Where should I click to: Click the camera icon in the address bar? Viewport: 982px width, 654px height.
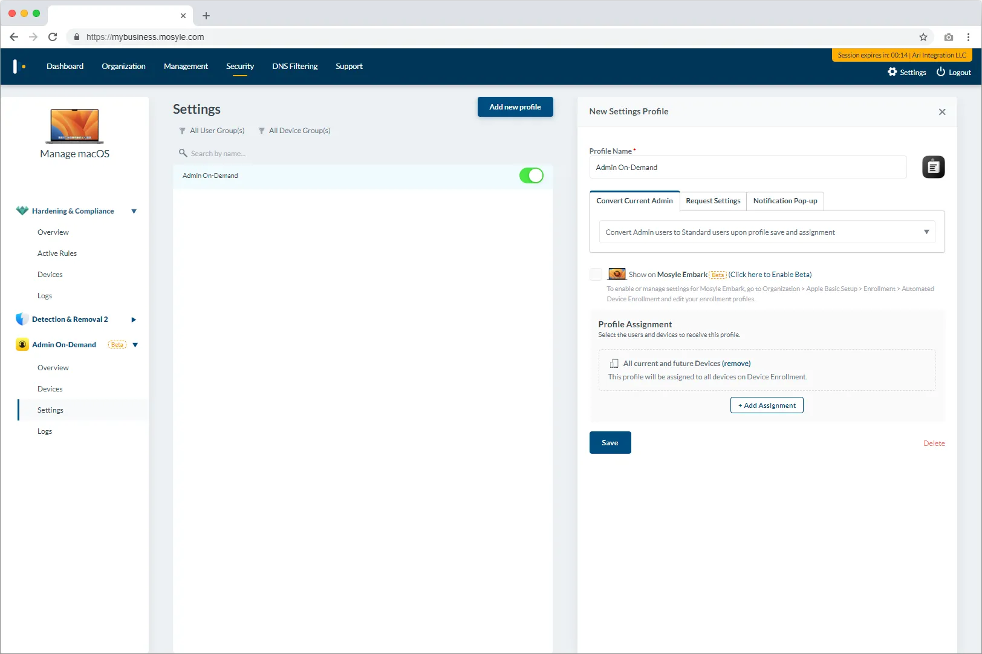click(x=948, y=37)
